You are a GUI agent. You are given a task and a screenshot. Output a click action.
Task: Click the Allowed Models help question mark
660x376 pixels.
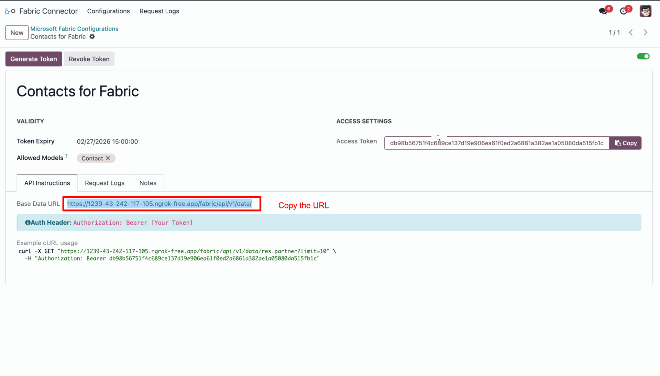coord(66,156)
